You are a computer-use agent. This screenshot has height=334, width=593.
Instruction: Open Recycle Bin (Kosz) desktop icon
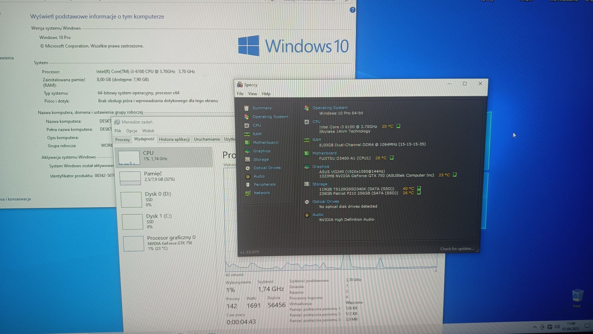point(577,298)
